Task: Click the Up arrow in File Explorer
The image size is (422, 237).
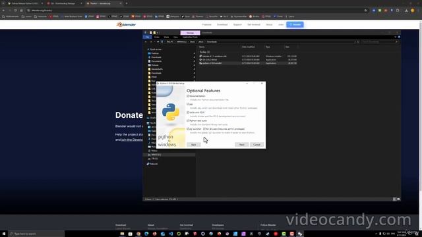Action: (158, 42)
